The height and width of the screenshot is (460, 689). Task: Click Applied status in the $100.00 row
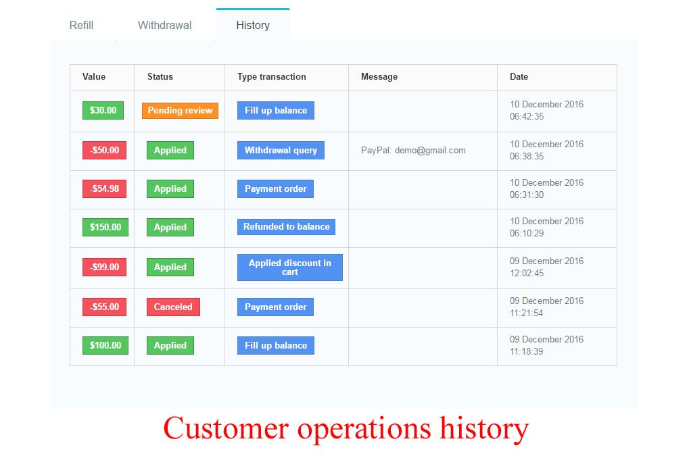(x=170, y=345)
